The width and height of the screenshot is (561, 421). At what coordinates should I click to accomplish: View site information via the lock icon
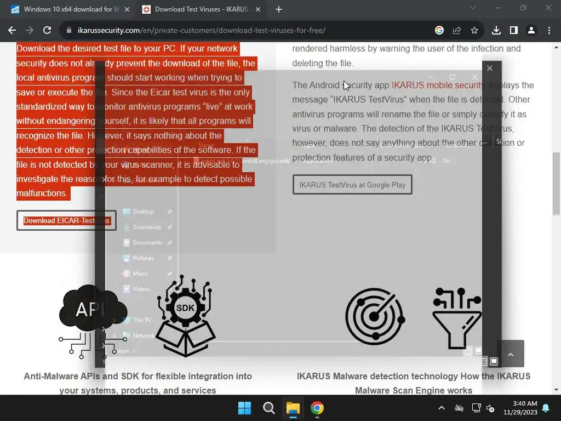point(69,31)
